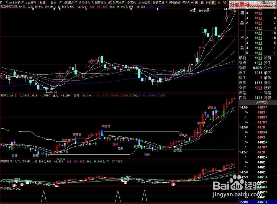Click the 15:00 final trade row
277x204 pixels.
(257, 202)
